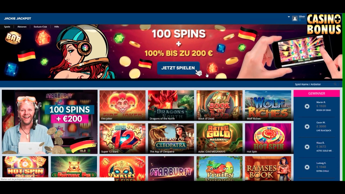Open the Fire Joker game thumbnail
The image size is (345, 194).
tap(123, 105)
